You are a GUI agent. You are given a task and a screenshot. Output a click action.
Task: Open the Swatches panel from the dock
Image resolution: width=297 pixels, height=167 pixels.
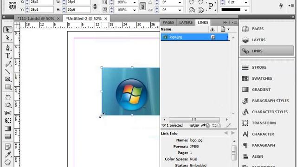(267, 78)
